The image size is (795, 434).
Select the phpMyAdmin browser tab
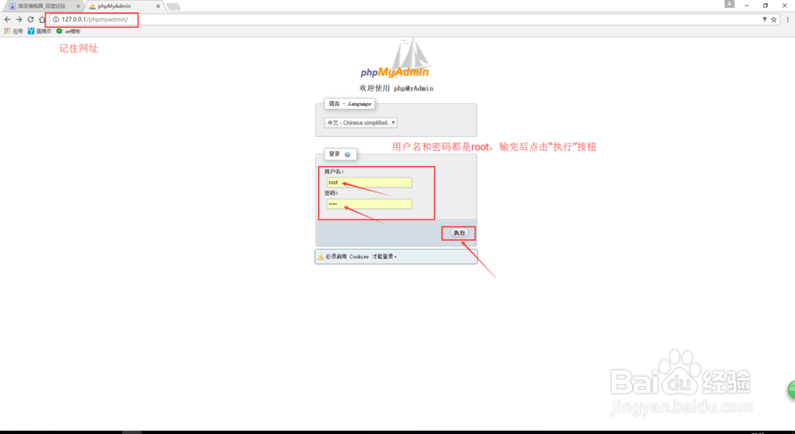[x=122, y=6]
